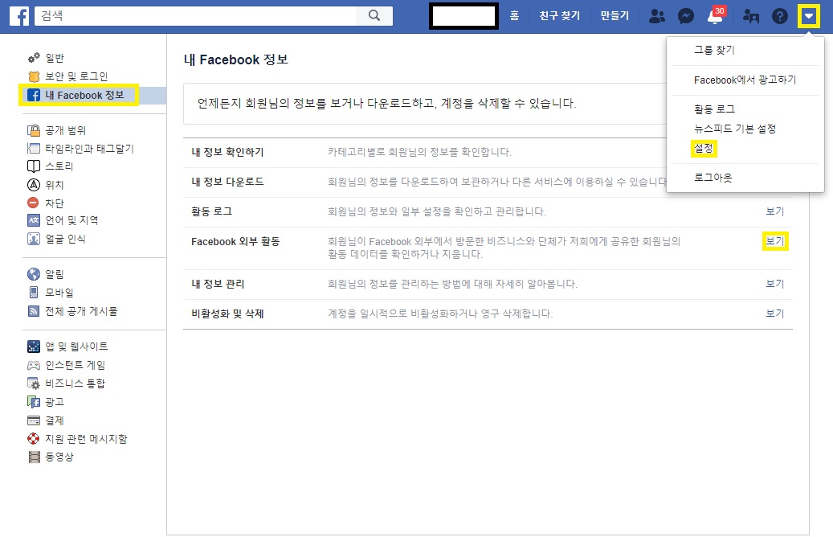Click 보기 for 비활성화 및 삭제 row
This screenshot has width=833, height=537.
pyautogui.click(x=774, y=314)
